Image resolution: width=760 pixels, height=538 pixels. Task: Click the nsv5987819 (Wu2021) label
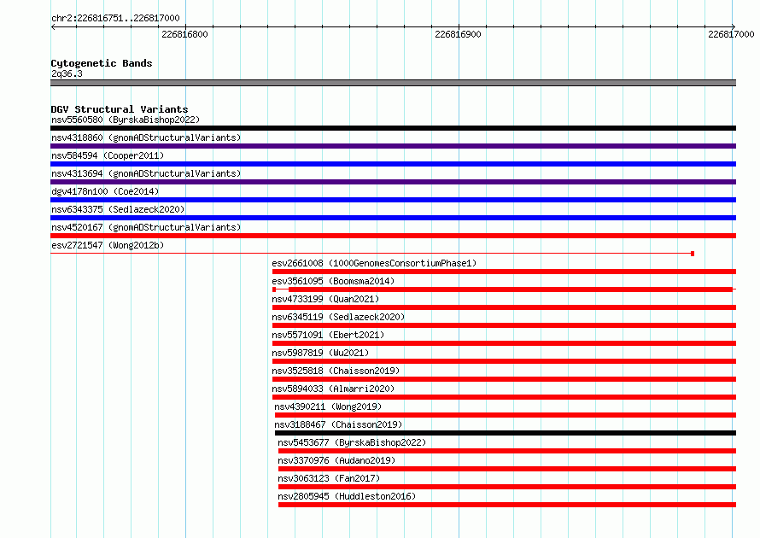tap(320, 353)
